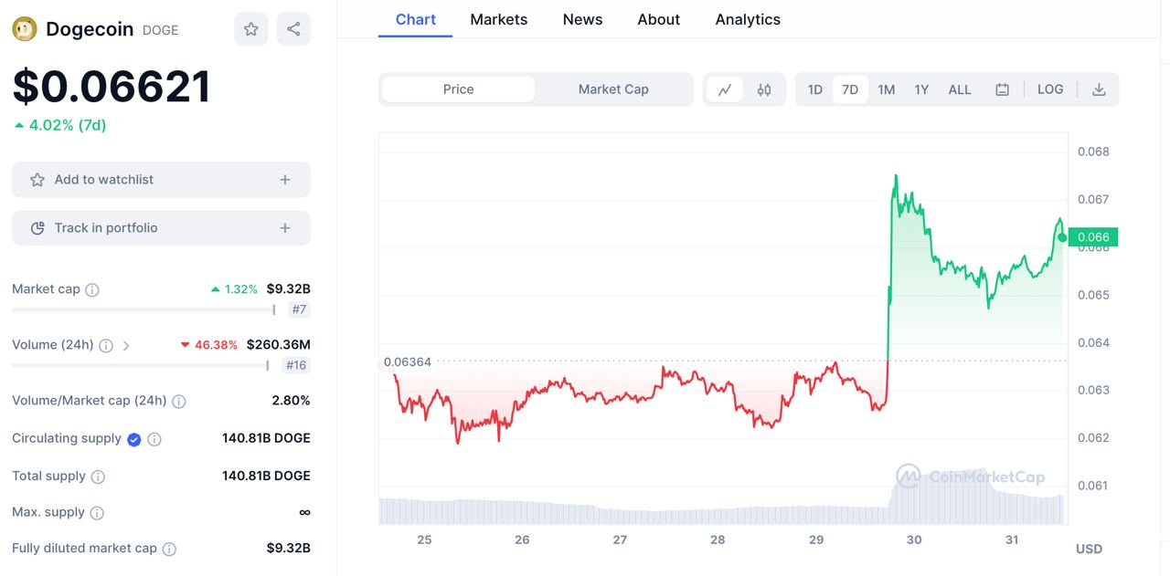Switch to candlestick chart icon

point(764,89)
